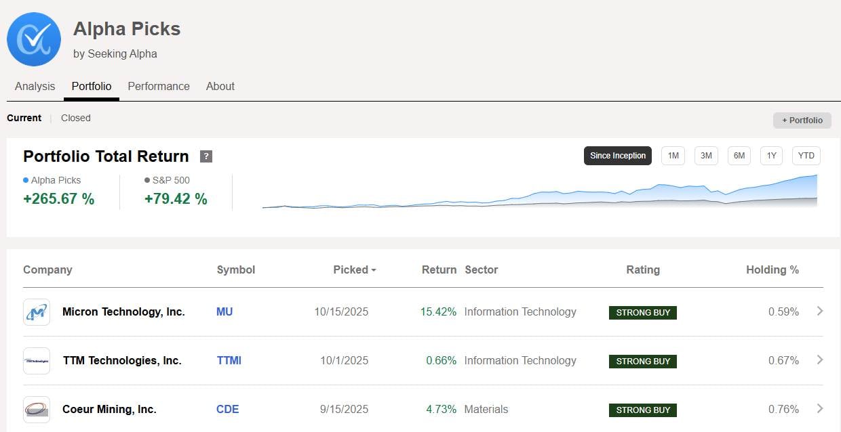The height and width of the screenshot is (432, 841).
Task: Click the Symbol column header
Action: pyautogui.click(x=236, y=269)
